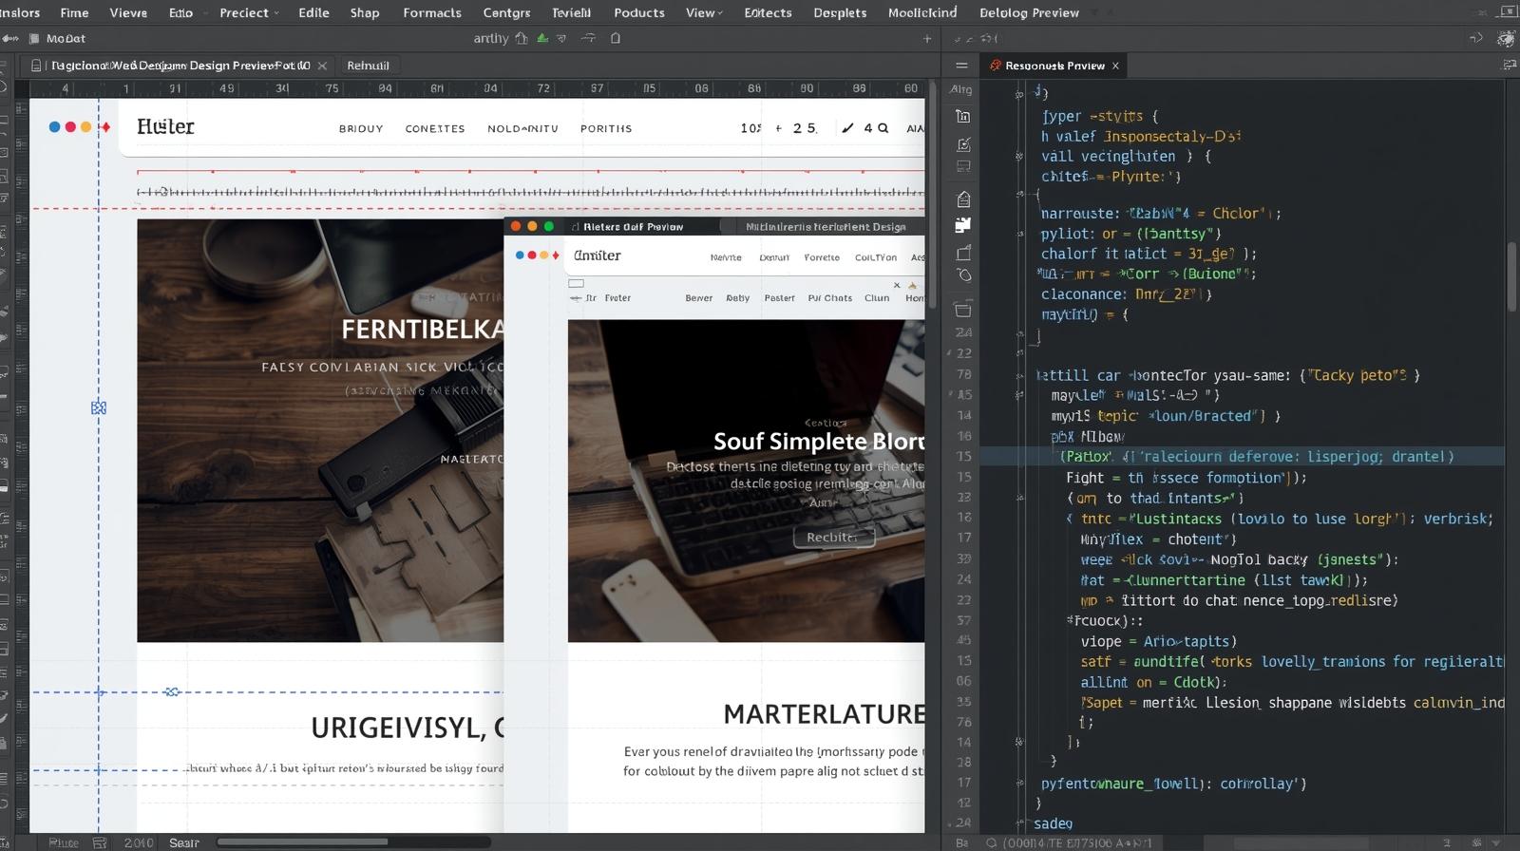Click the hamburger menu icon beside the code tab

point(961,66)
